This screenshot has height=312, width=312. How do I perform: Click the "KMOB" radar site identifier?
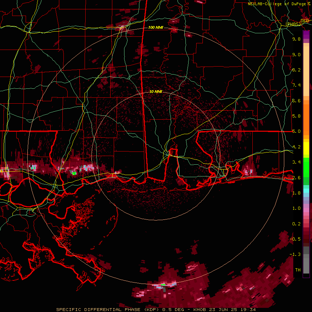click(x=200, y=310)
